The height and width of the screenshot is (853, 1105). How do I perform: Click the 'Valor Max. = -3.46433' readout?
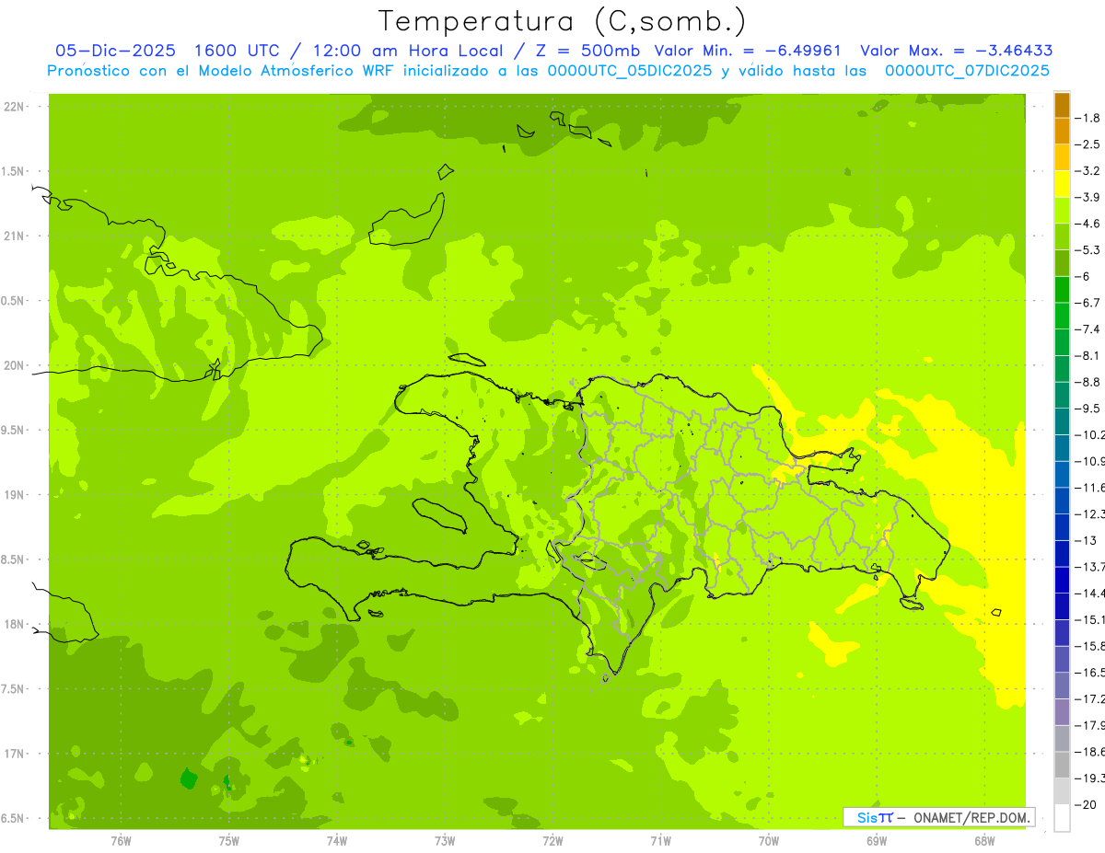click(957, 51)
